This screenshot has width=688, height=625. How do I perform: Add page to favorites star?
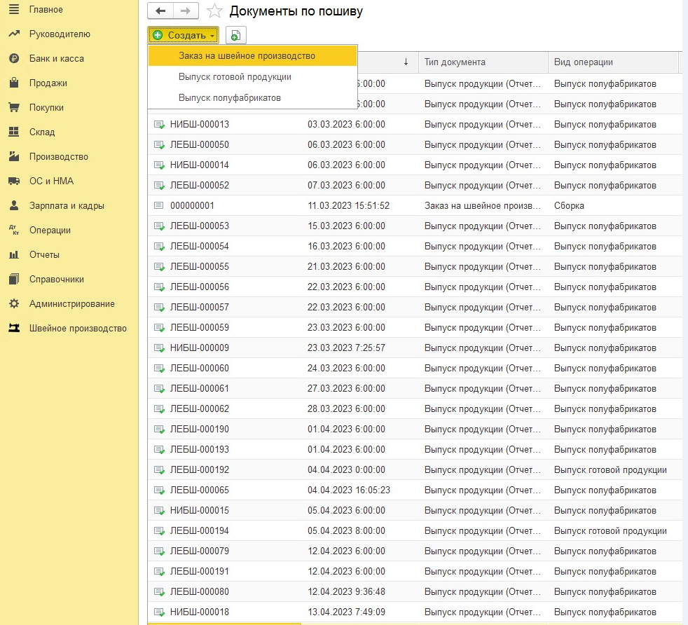214,11
